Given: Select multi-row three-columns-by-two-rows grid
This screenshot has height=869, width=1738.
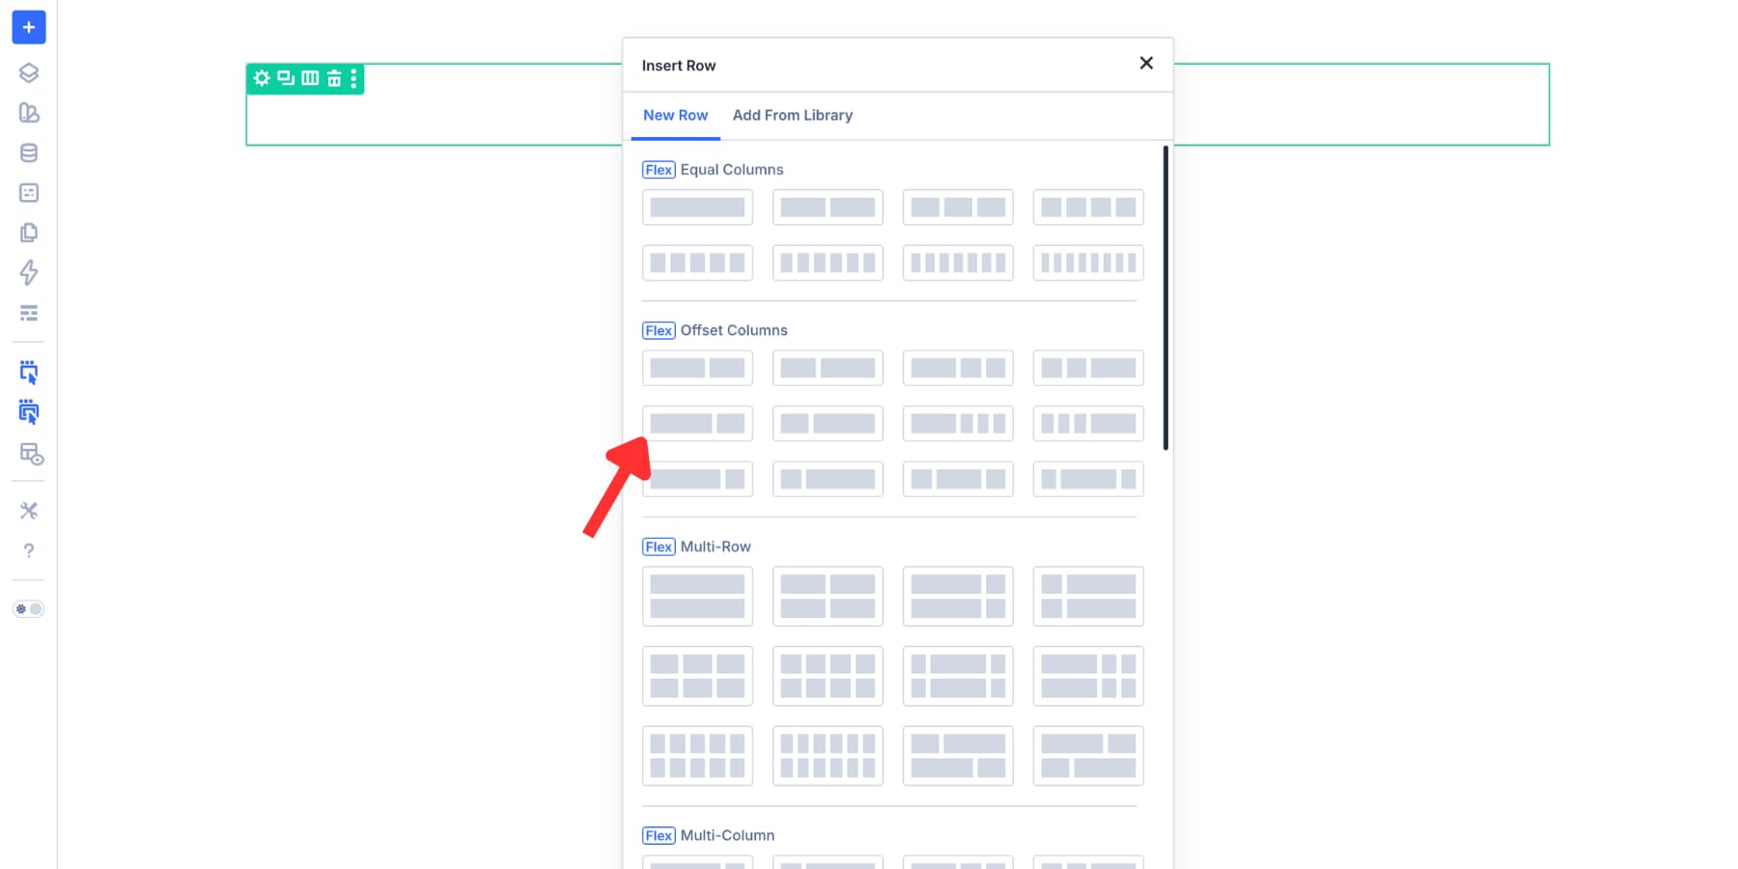Looking at the screenshot, I should tap(697, 676).
